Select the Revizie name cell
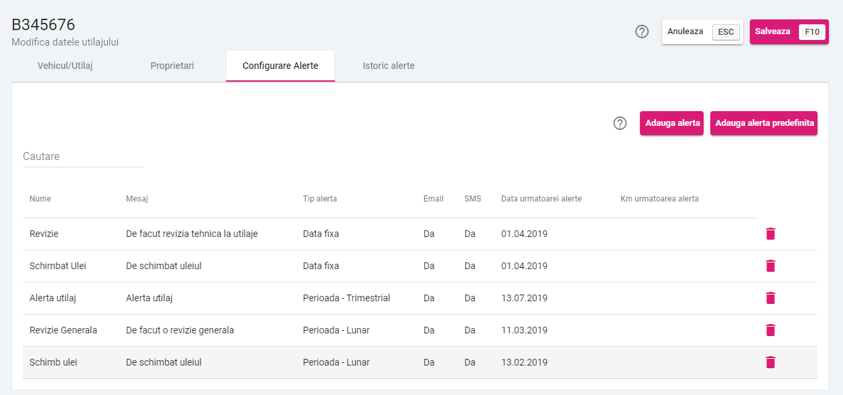This screenshot has height=395, width=843. click(44, 234)
